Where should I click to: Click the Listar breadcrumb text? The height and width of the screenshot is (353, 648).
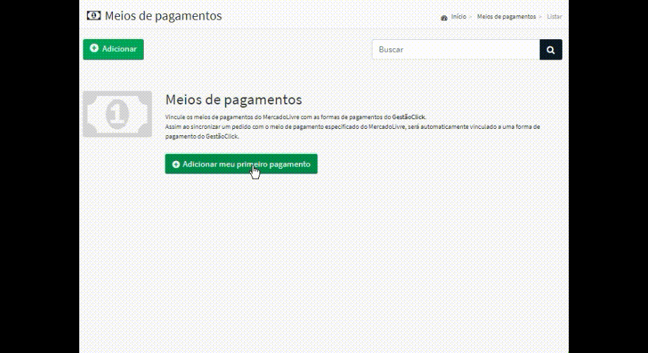coord(554,17)
